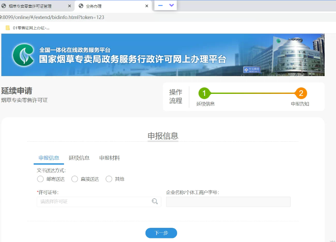
Task: Click the address bar URL
Action: click(x=52, y=17)
